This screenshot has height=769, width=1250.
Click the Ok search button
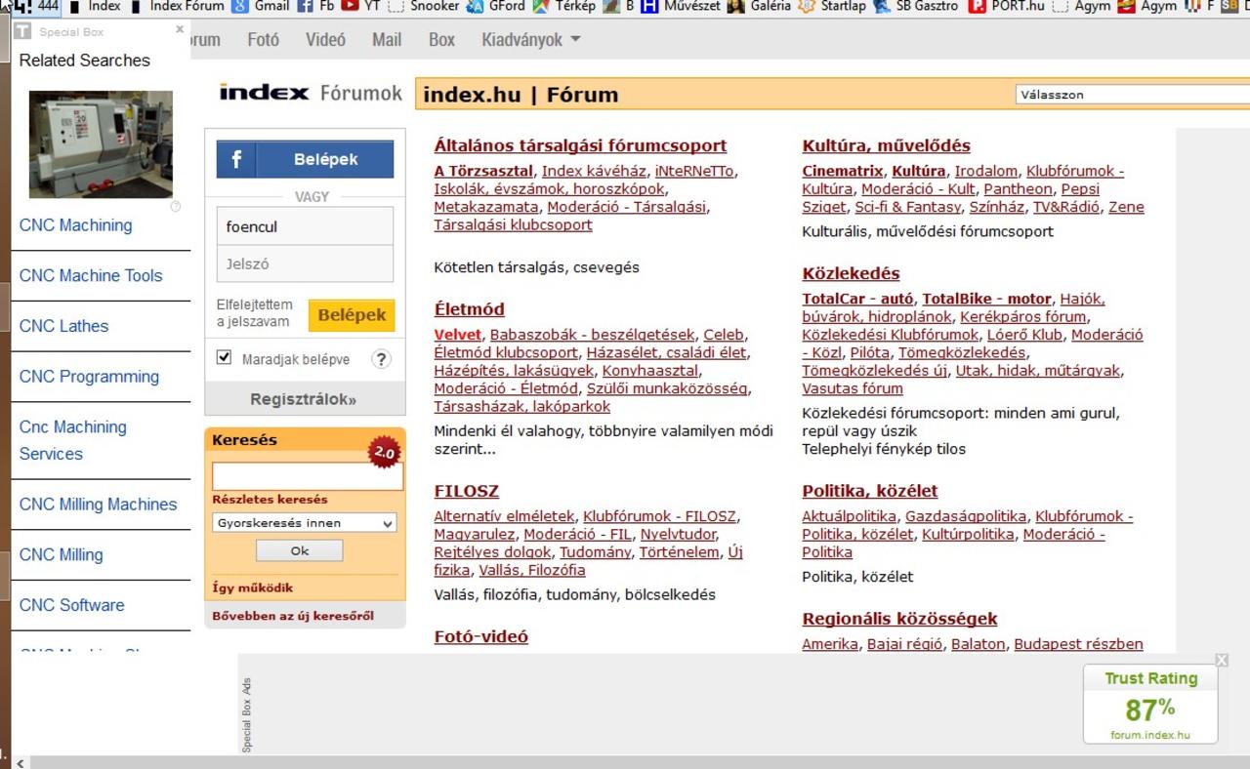pos(300,550)
